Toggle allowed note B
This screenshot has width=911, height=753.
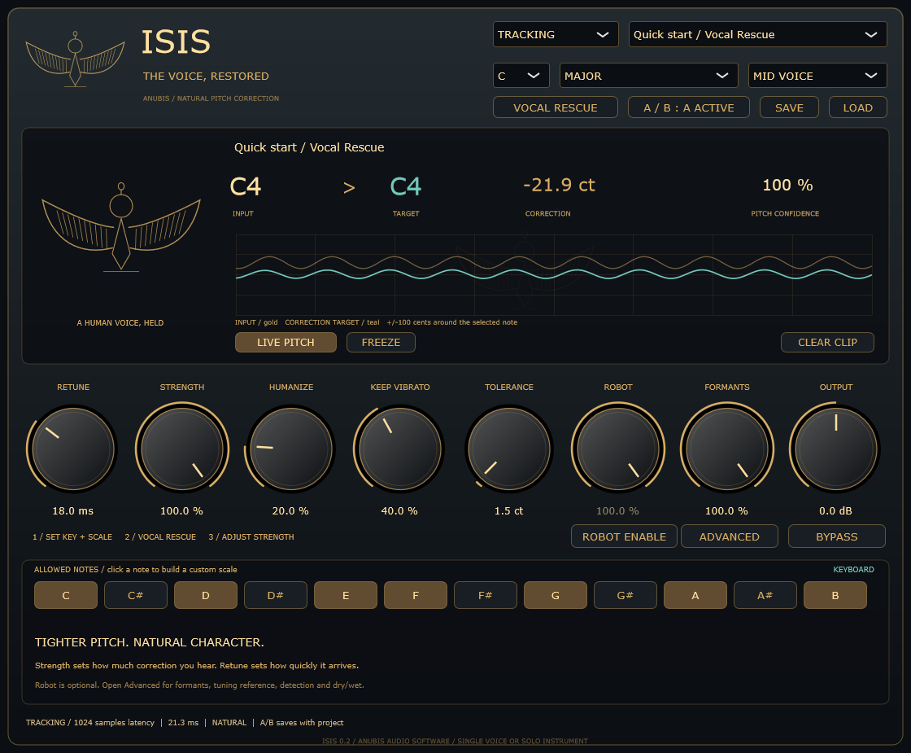835,595
